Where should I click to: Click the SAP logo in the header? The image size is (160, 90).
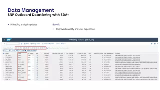[9, 40]
